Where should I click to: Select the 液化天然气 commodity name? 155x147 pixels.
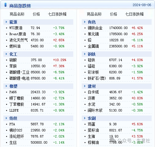coord(18,40)
